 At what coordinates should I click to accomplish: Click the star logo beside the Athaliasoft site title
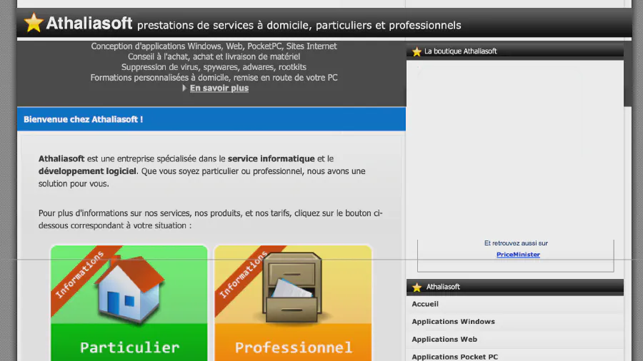(x=34, y=24)
